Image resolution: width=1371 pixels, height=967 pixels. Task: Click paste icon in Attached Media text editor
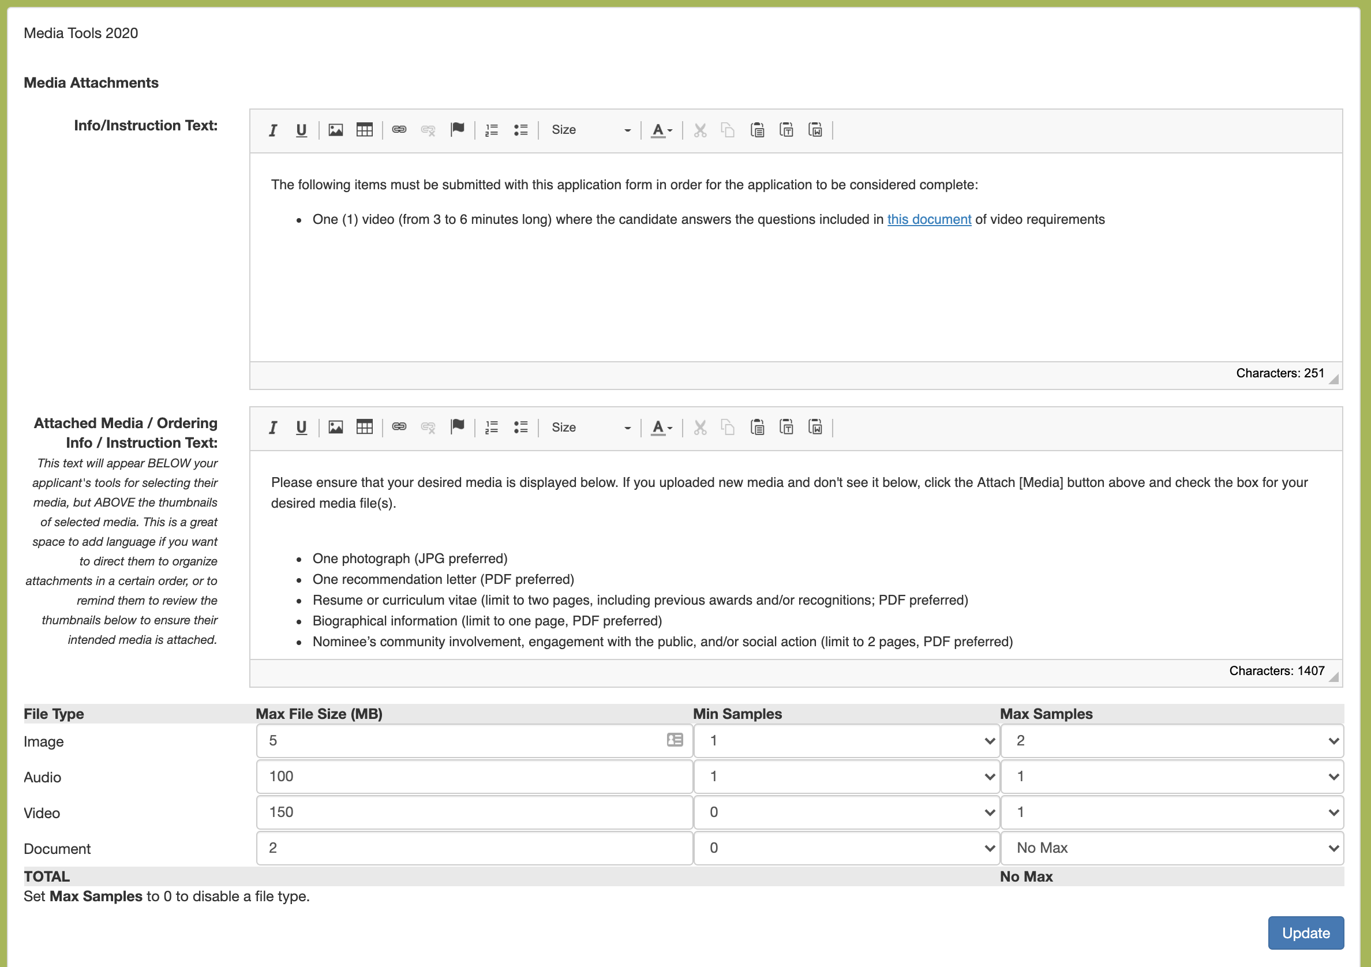tap(757, 428)
